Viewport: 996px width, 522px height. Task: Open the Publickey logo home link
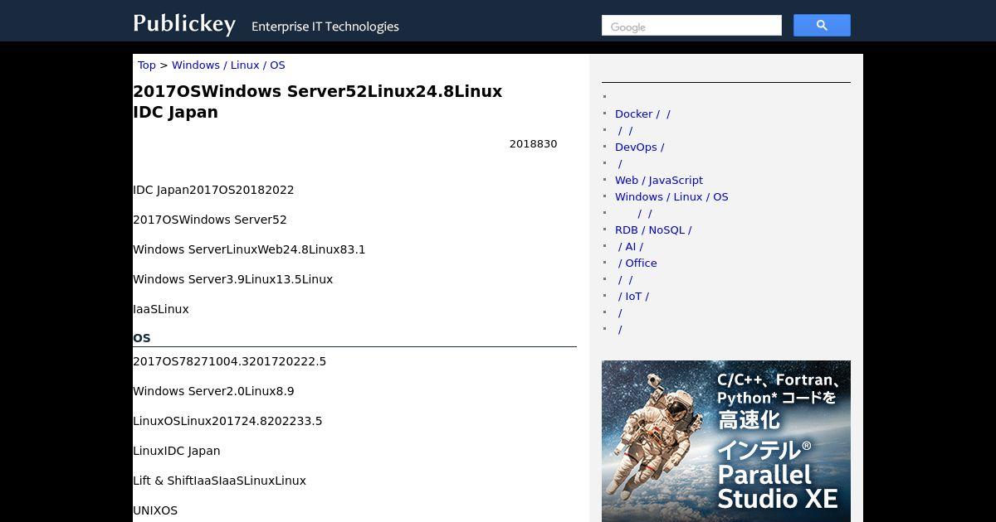184,23
